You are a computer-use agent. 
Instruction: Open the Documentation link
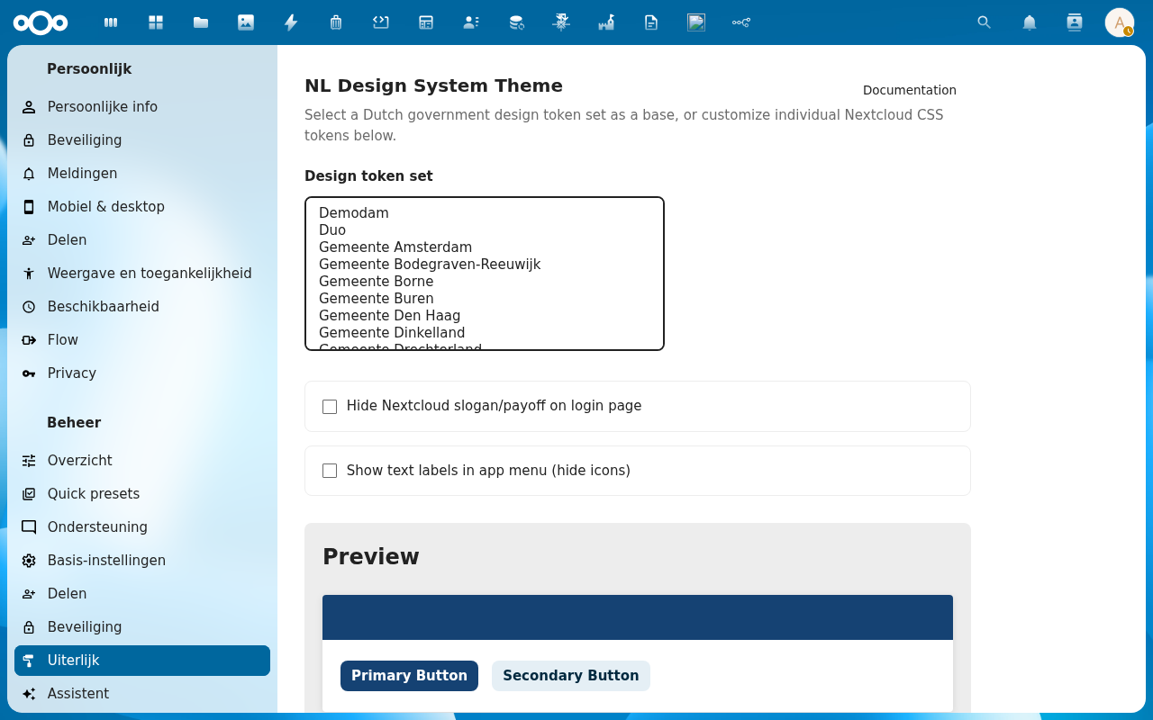(910, 90)
